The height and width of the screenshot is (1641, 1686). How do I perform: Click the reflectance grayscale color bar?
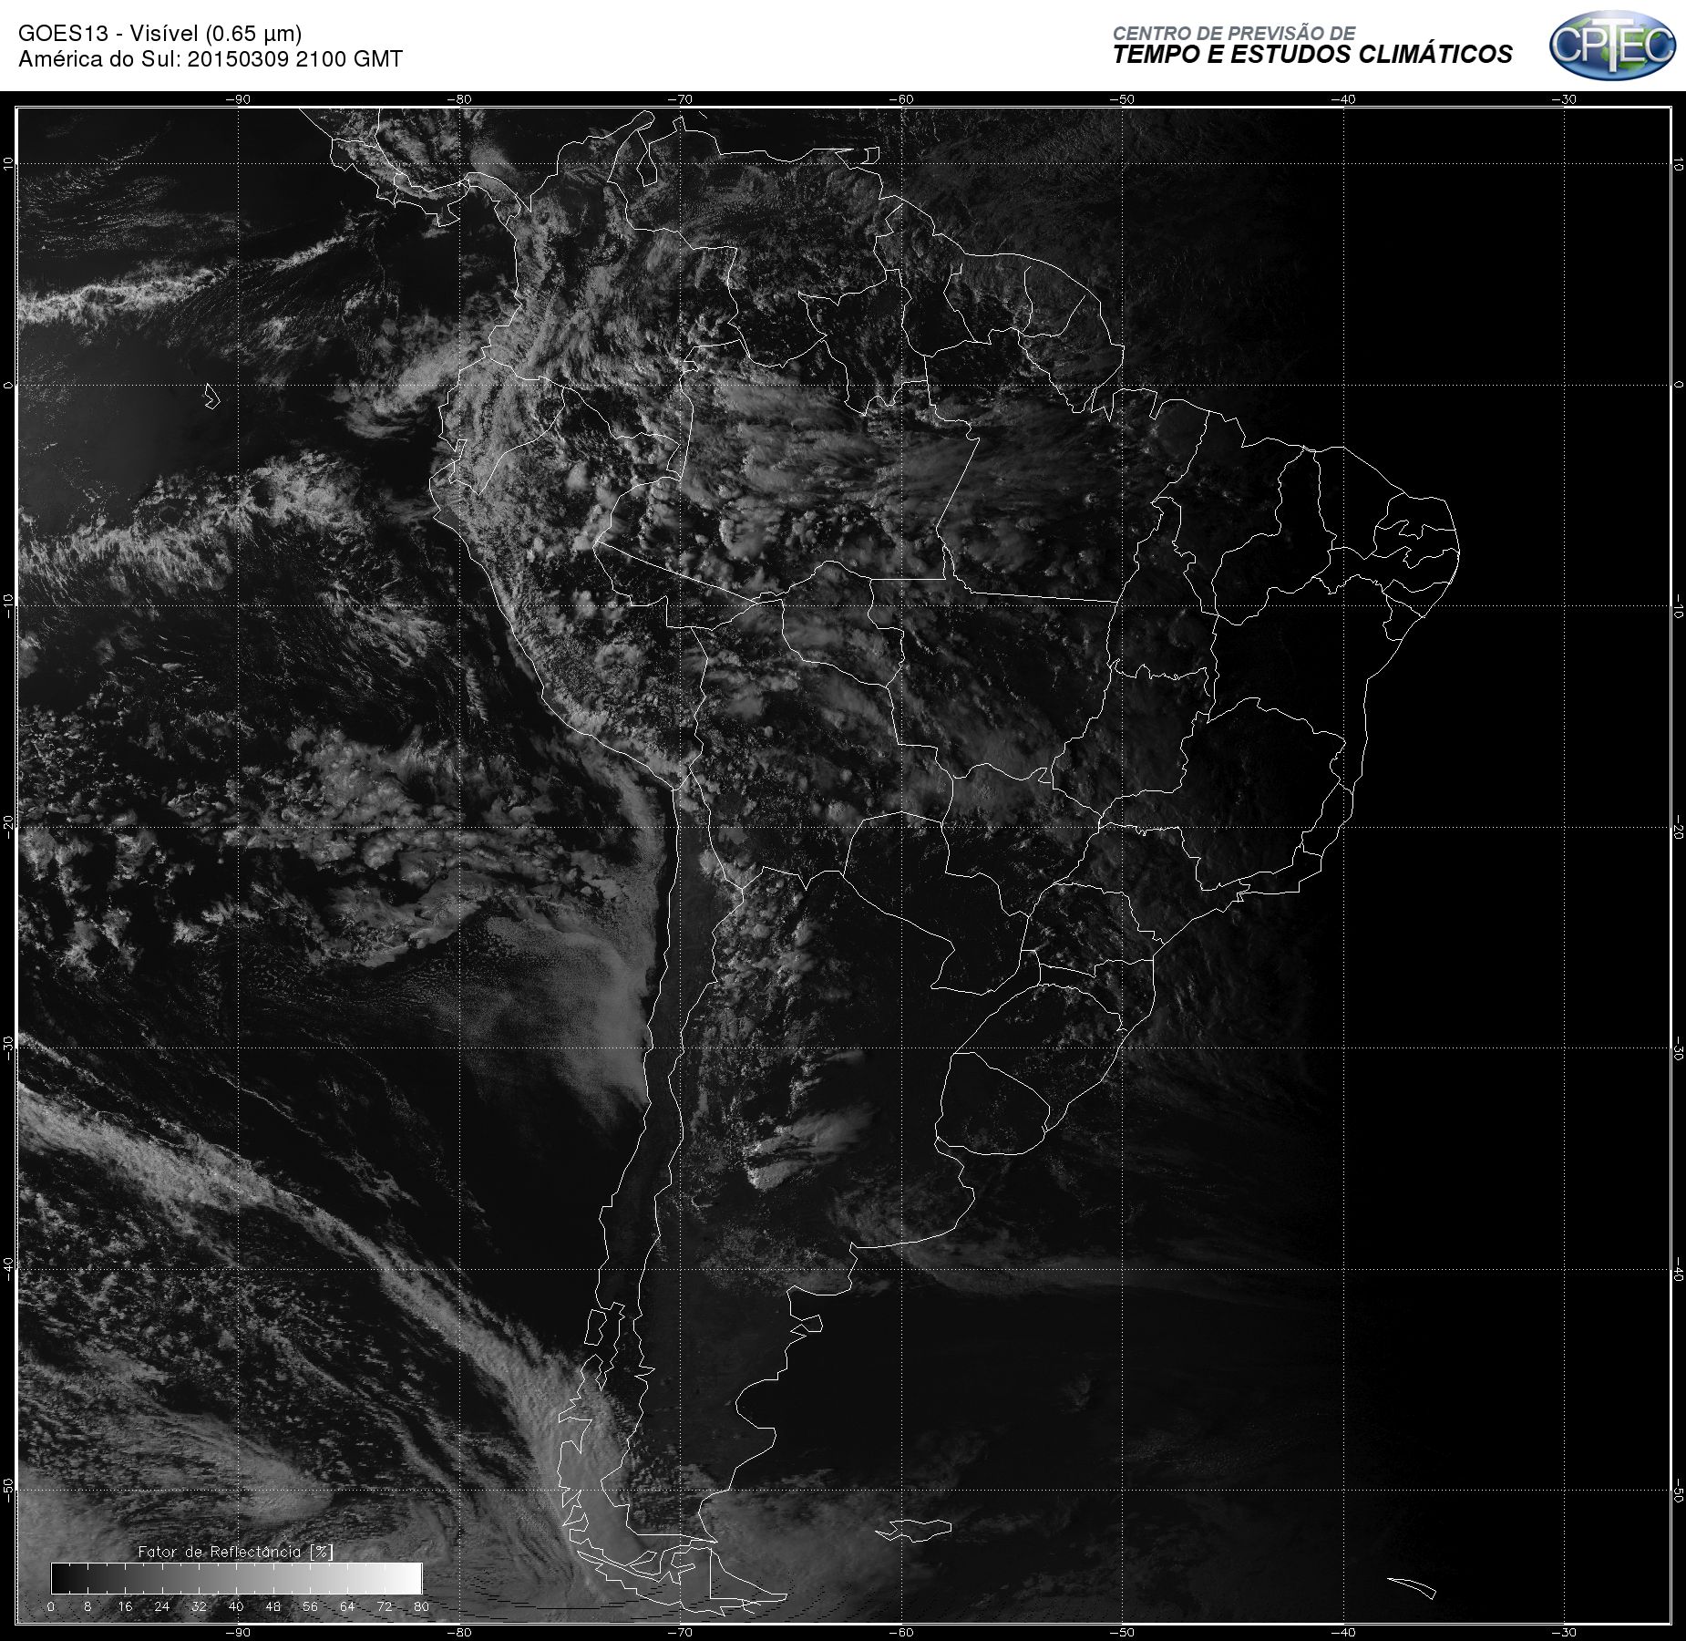pyautogui.click(x=236, y=1578)
